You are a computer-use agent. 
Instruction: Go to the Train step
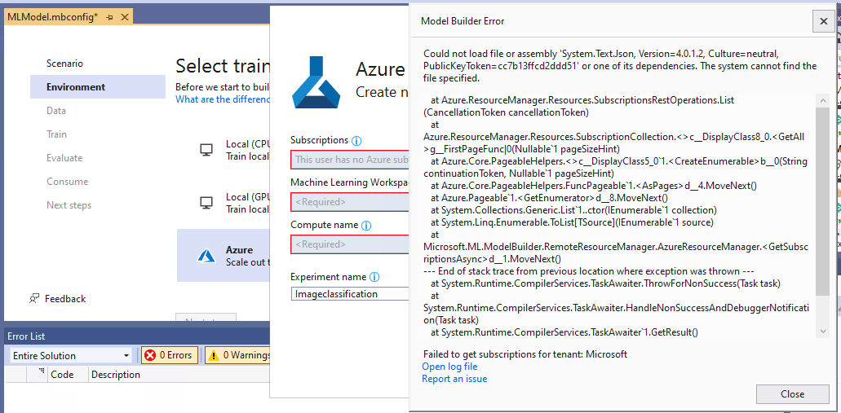[56, 134]
